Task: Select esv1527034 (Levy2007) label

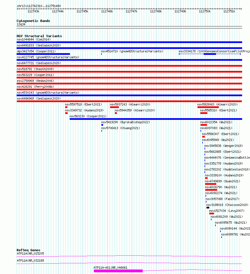Action: tap(227, 211)
